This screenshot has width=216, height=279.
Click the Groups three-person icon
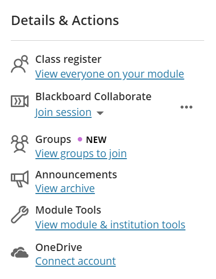point(20,144)
